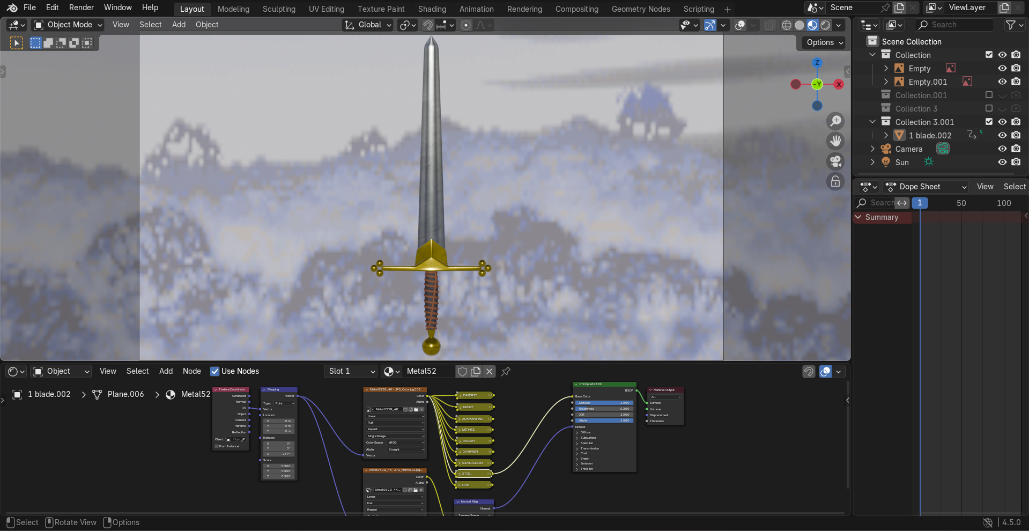Image resolution: width=1029 pixels, height=531 pixels.
Task: Switch to the Geometry Nodes workspace tab
Action: pyautogui.click(x=641, y=9)
